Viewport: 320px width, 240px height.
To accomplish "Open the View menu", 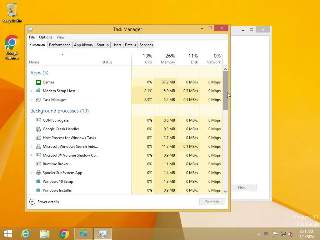I will pos(60,37).
